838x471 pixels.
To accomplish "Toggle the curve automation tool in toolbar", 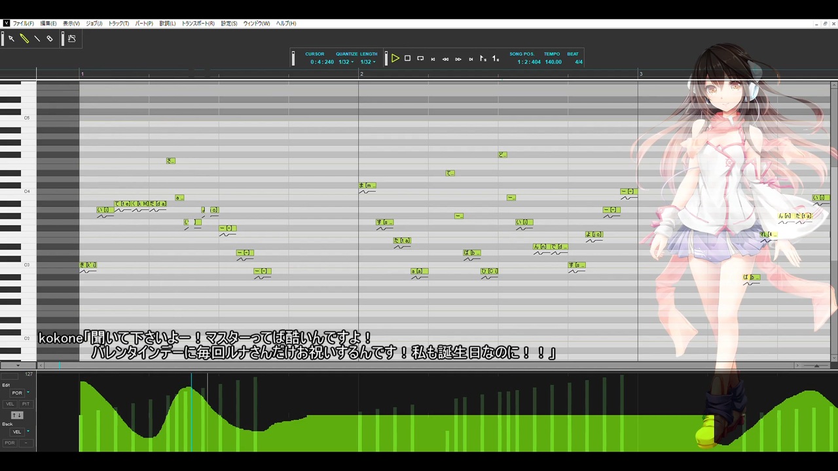I will tap(72, 39).
